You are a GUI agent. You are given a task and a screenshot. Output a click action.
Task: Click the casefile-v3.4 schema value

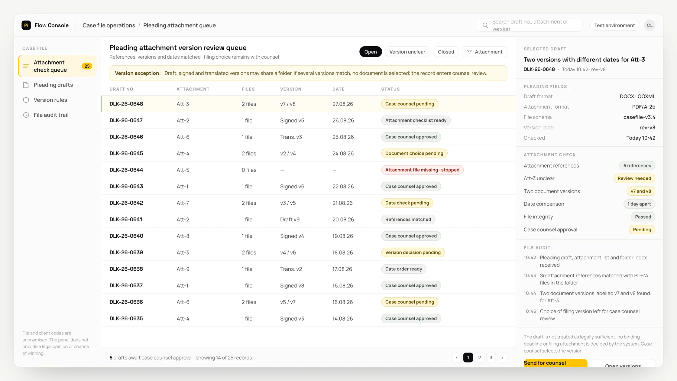pos(639,117)
